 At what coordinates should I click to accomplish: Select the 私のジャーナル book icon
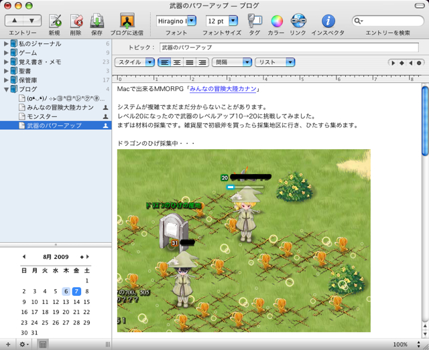14,43
